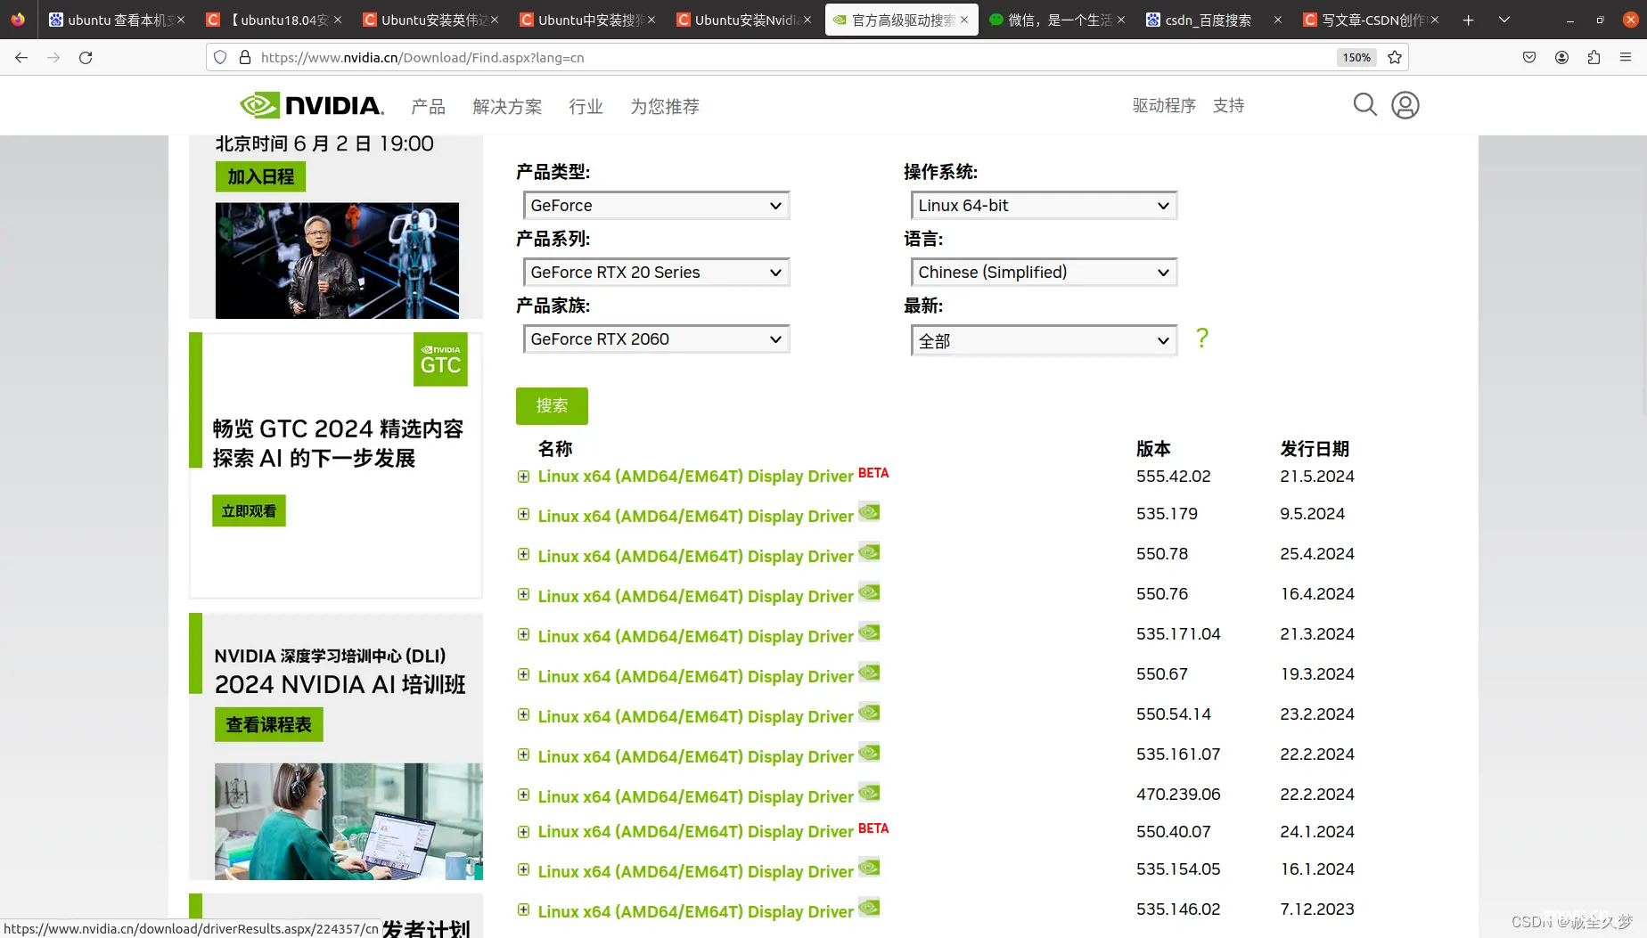Click the NVIDIA badge beside driver 550.67
The width and height of the screenshot is (1647, 938).
[869, 673]
